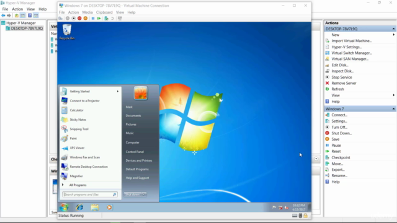Collapse the DESKTOP-78V7L9Q Actions section
Viewport: 397px width, 223px height.
(393, 29)
